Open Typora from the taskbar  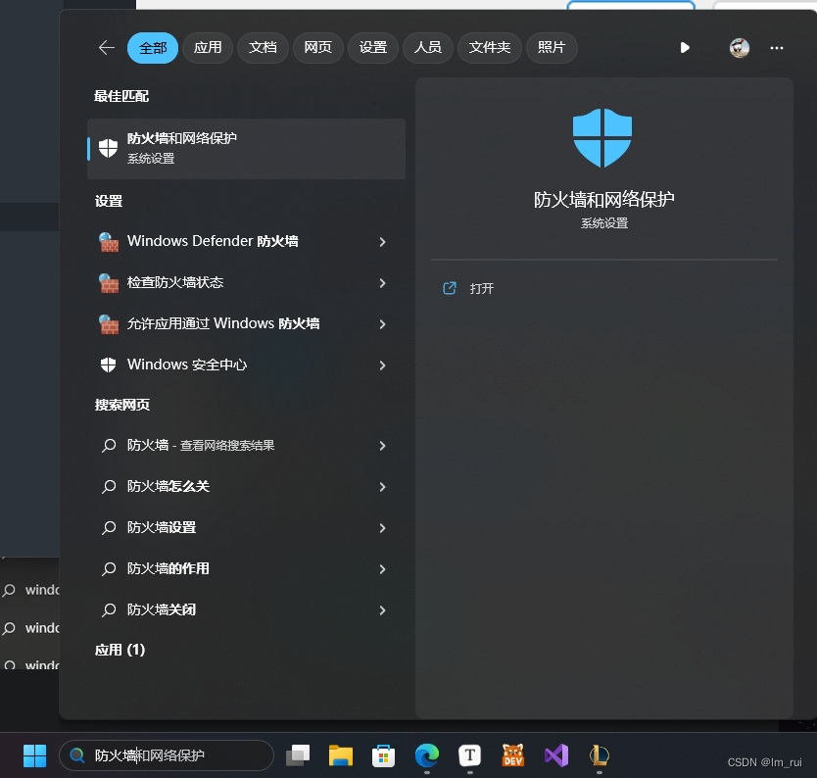[469, 755]
